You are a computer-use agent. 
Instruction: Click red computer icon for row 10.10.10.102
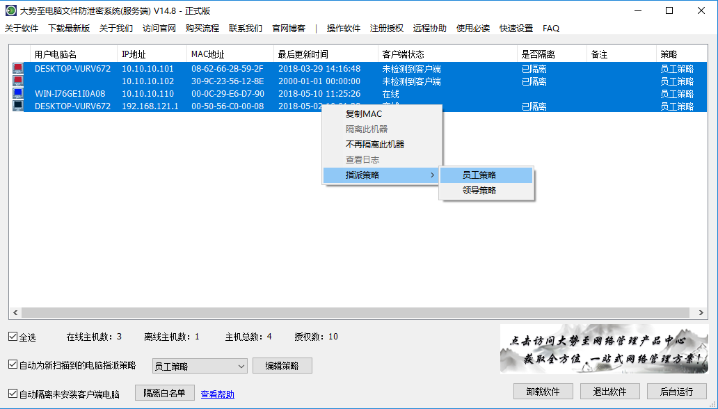pos(17,81)
